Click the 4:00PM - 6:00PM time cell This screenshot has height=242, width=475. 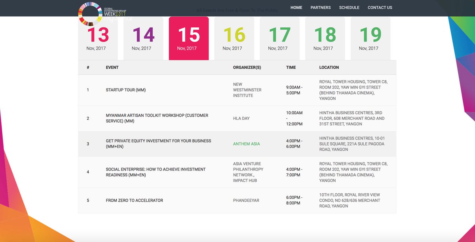pos(294,144)
